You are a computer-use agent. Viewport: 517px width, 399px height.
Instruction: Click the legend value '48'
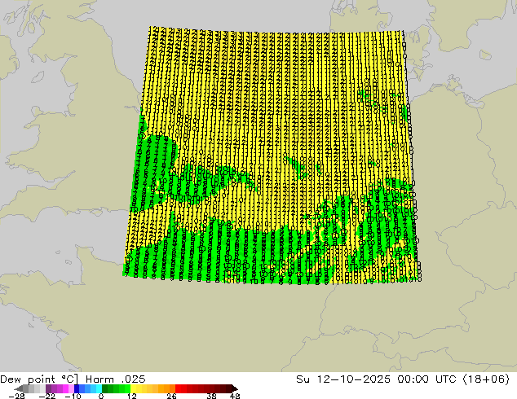pos(235,396)
